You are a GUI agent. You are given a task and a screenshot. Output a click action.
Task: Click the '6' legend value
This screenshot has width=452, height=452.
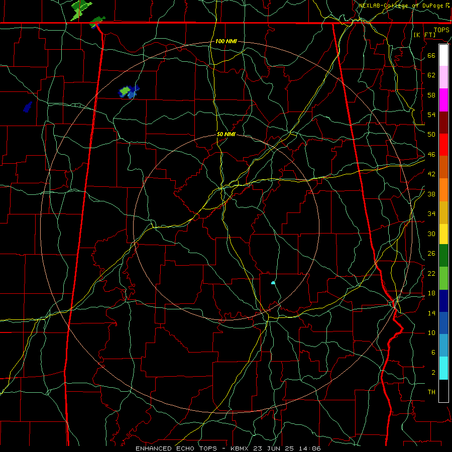point(433,352)
